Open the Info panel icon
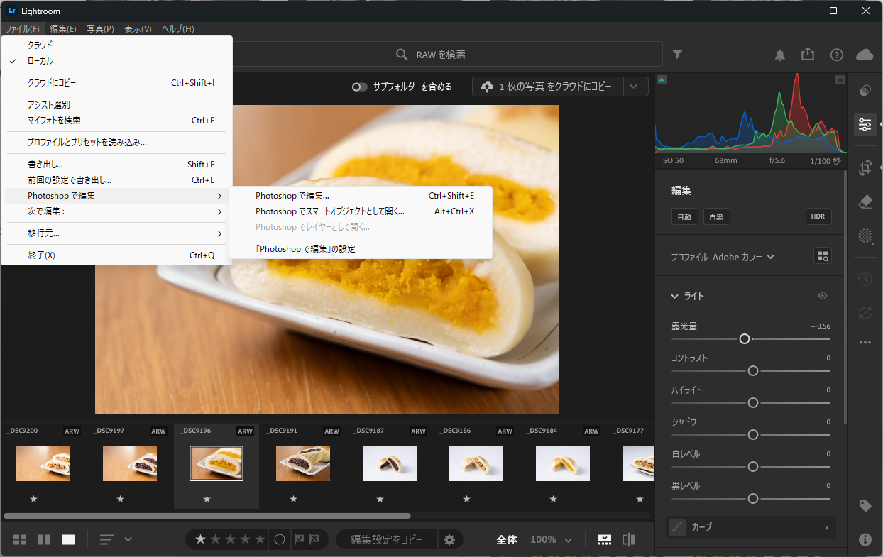 (865, 539)
